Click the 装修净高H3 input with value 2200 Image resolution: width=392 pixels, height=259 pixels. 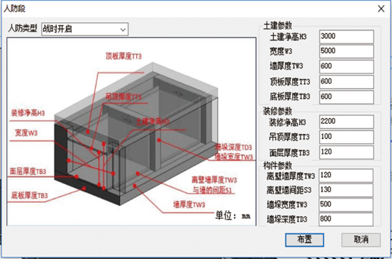[346, 122]
